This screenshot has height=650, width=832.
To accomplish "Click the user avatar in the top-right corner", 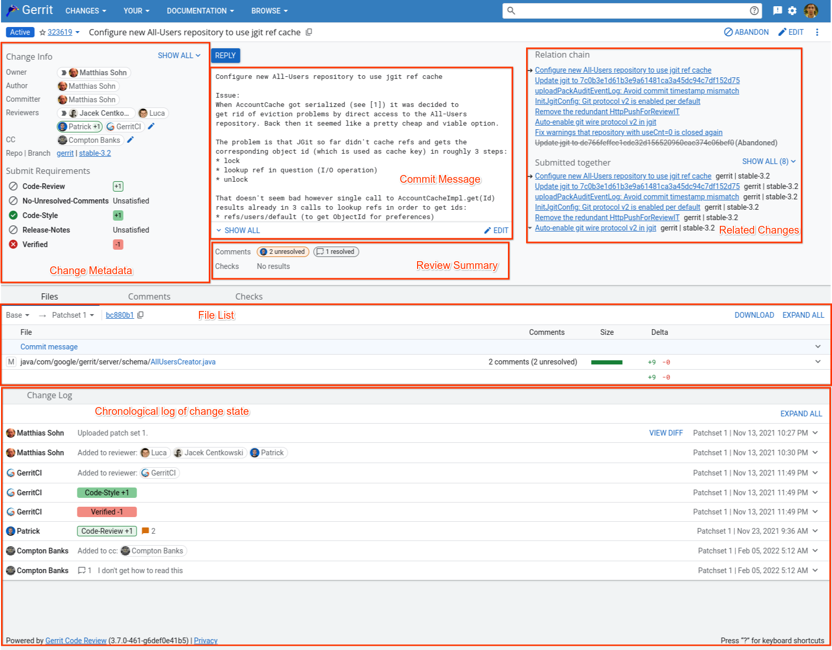I will [811, 10].
